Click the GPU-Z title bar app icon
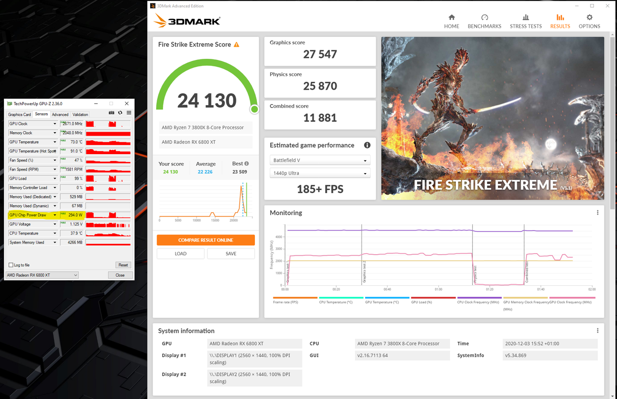 click(x=9, y=103)
